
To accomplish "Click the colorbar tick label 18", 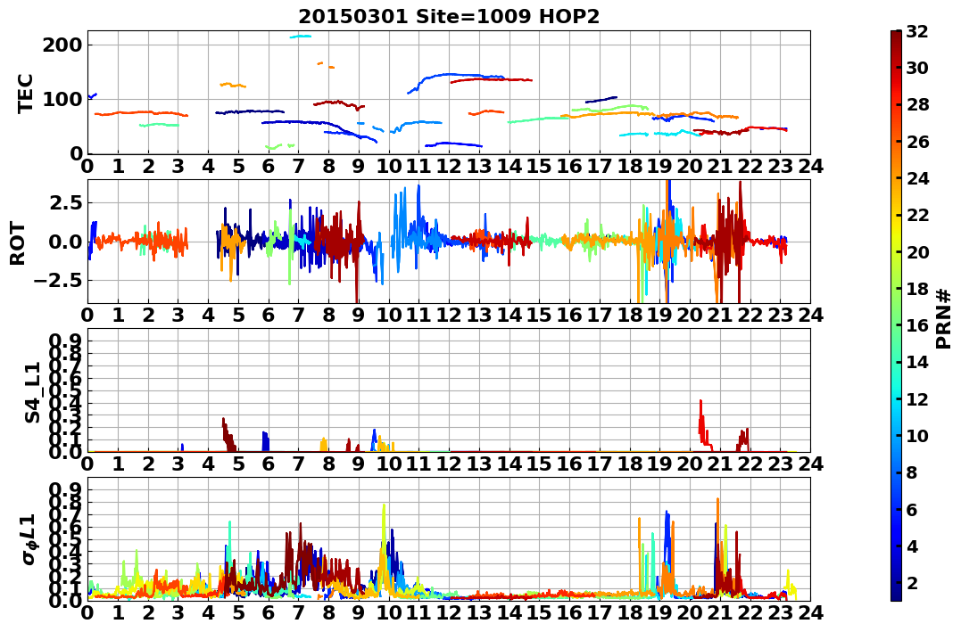I will tap(917, 289).
